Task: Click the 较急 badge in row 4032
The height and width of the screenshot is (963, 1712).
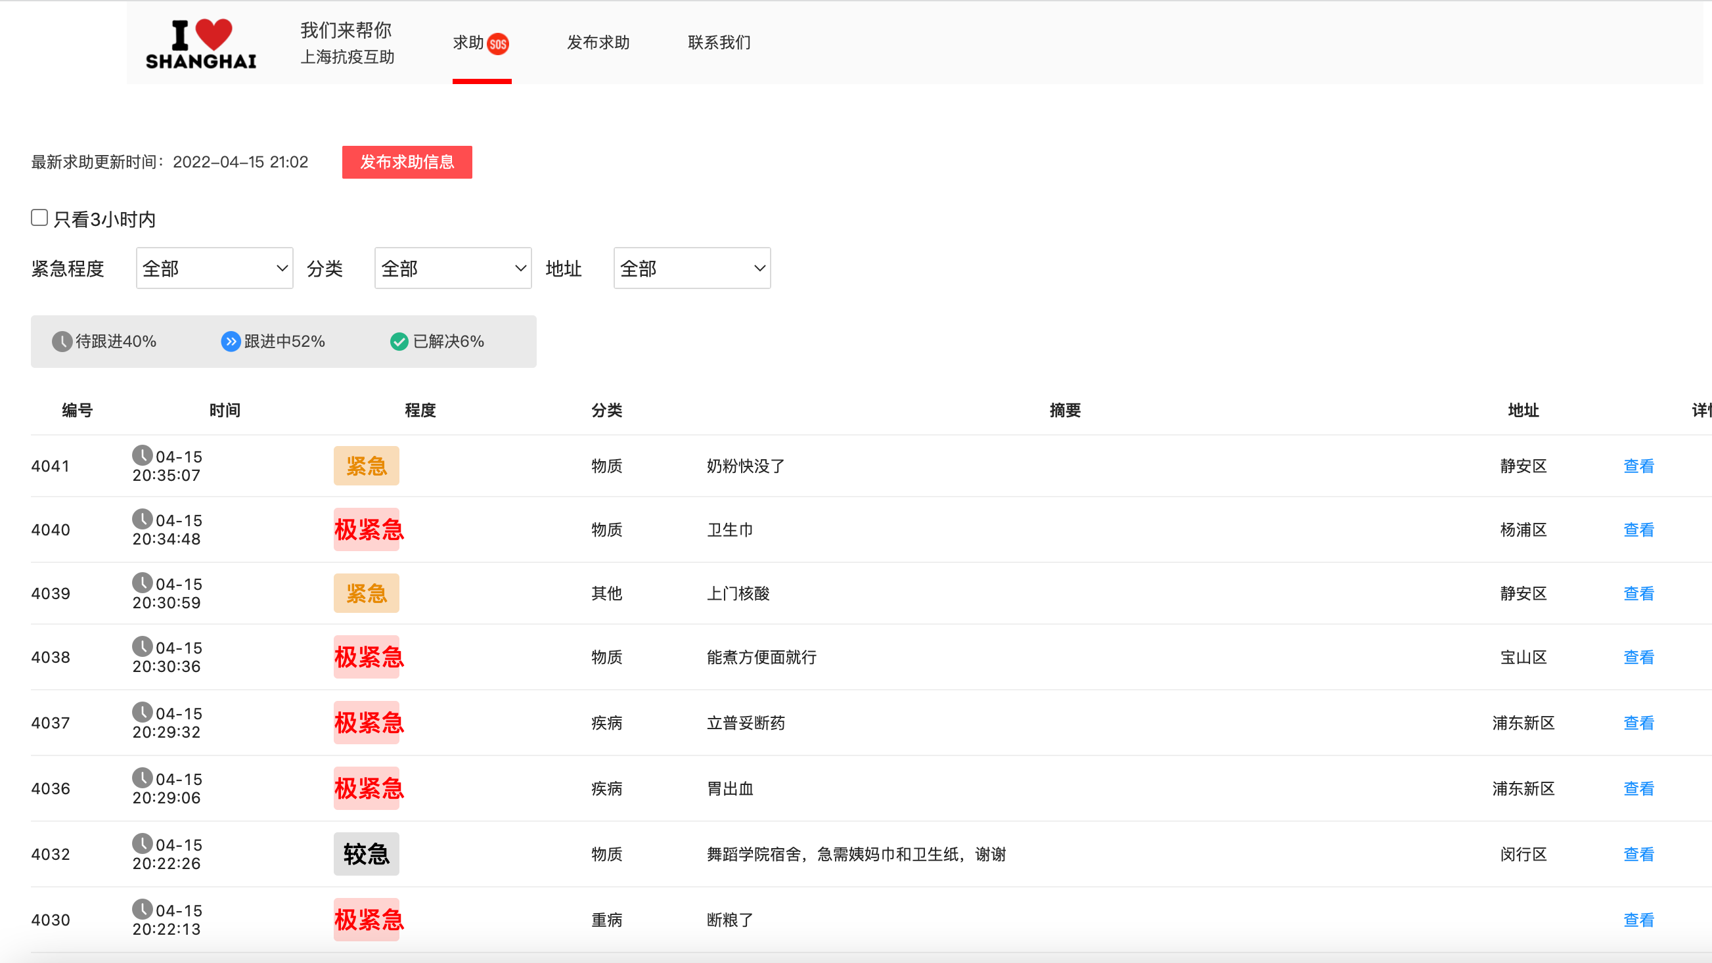Action: coord(366,854)
